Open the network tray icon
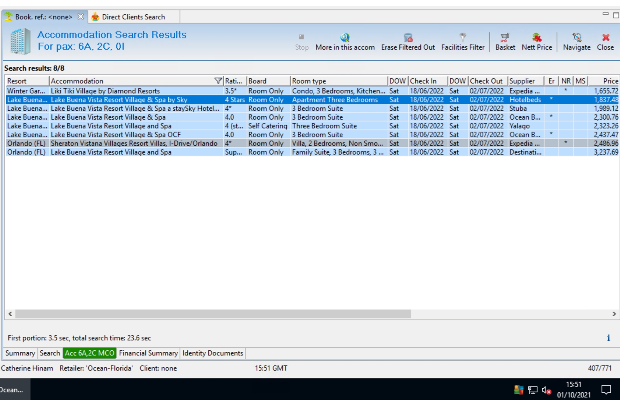This screenshot has height=400, width=620. [x=533, y=390]
